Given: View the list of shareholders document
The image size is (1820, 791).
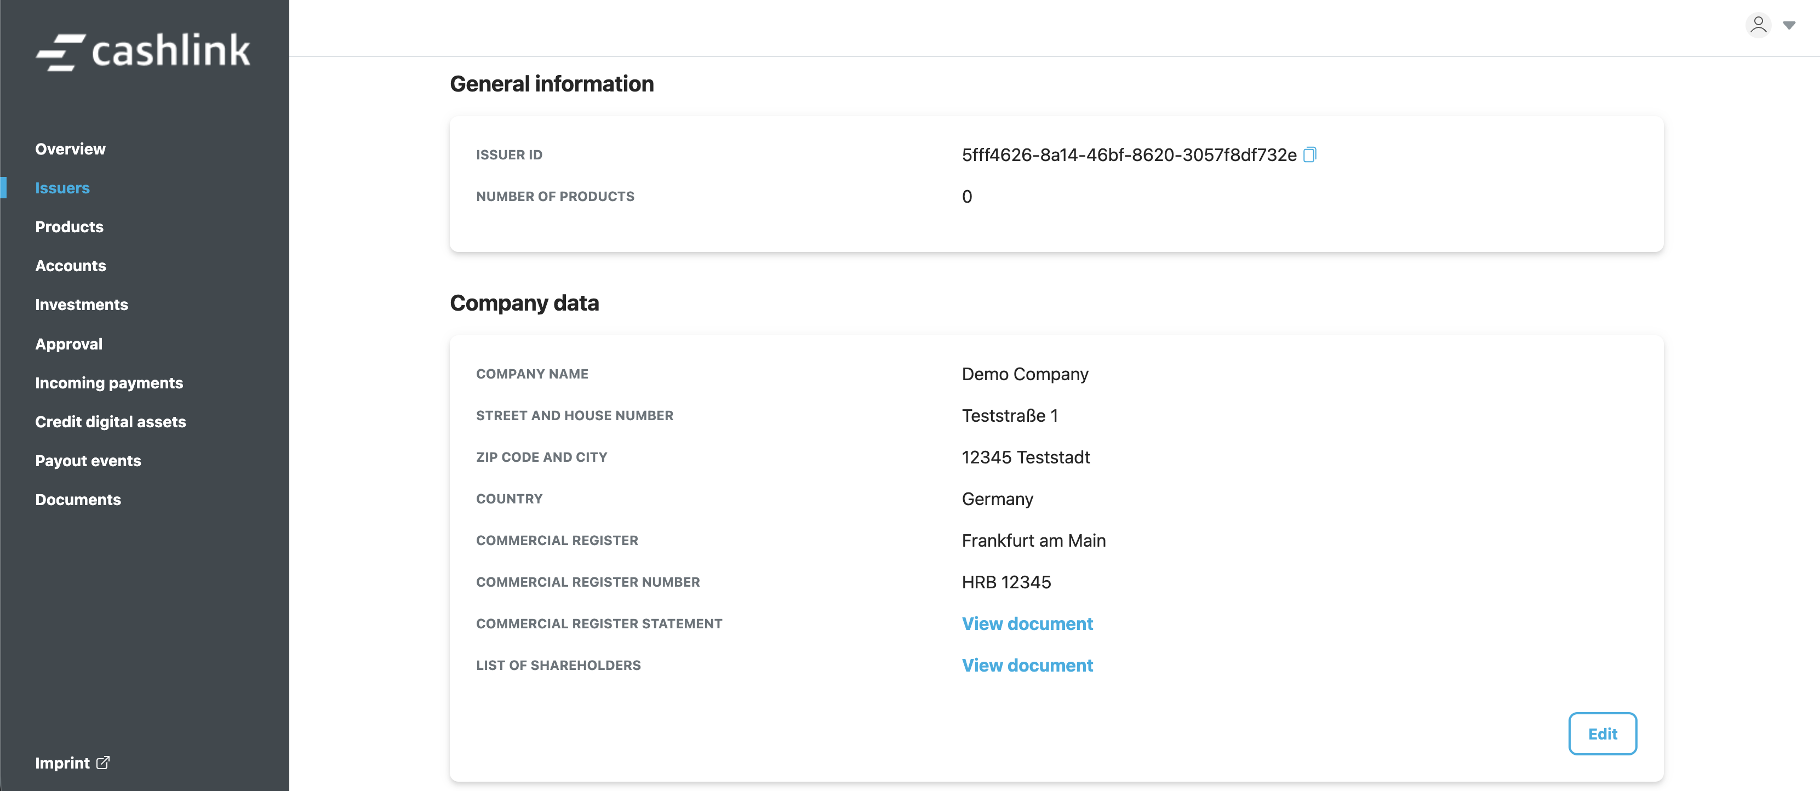Looking at the screenshot, I should pos(1027,666).
